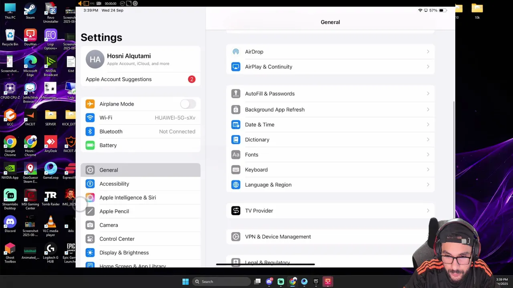
Task: Open Wi-Fi network HUAWEI-5G-sXv value
Action: click(x=175, y=118)
